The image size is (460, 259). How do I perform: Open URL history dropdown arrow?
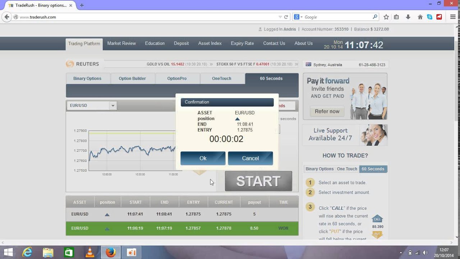tap(280, 17)
